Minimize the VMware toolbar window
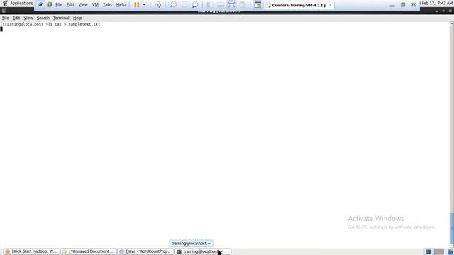 tap(392, 5)
